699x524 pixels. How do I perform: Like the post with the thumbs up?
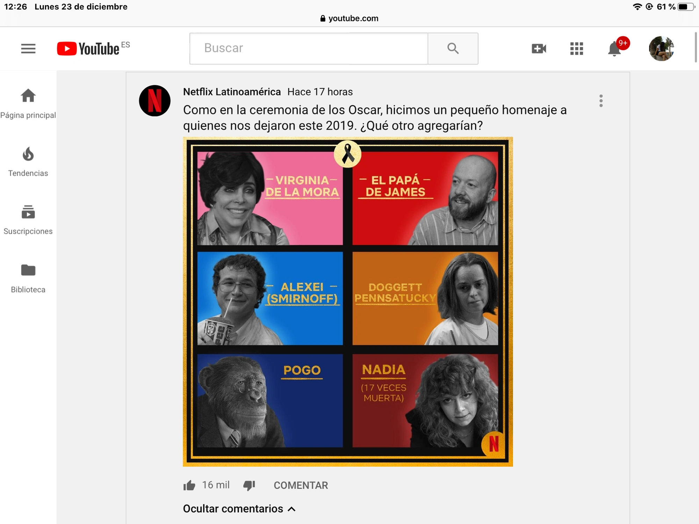tap(189, 485)
